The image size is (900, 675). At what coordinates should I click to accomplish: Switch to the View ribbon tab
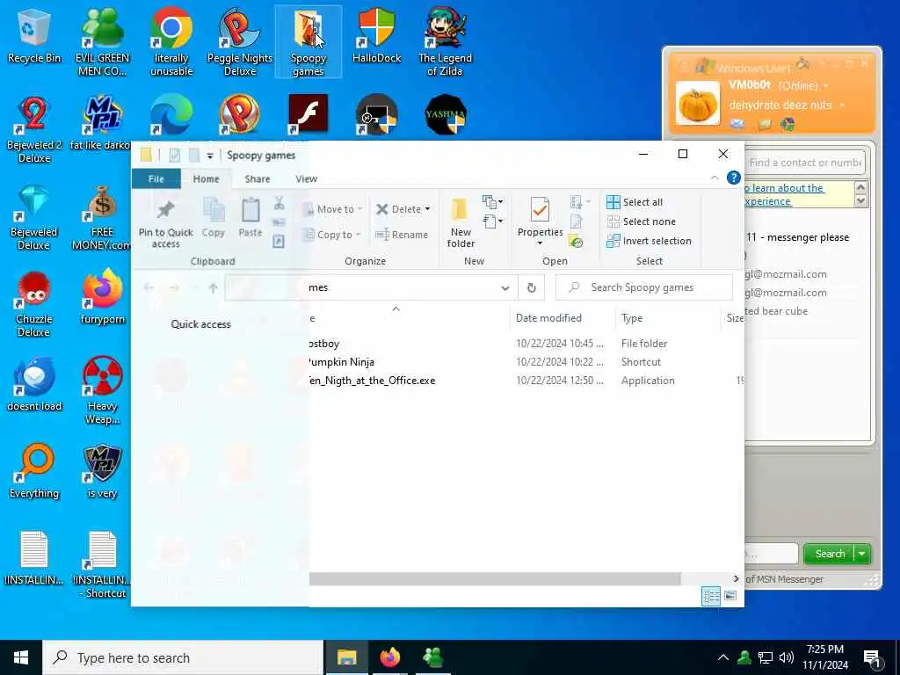(306, 178)
